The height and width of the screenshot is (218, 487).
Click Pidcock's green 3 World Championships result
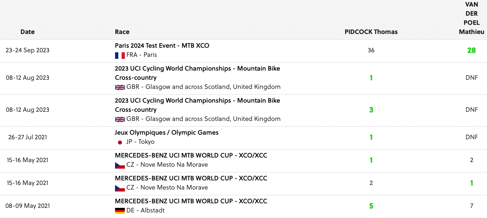pos(371,110)
